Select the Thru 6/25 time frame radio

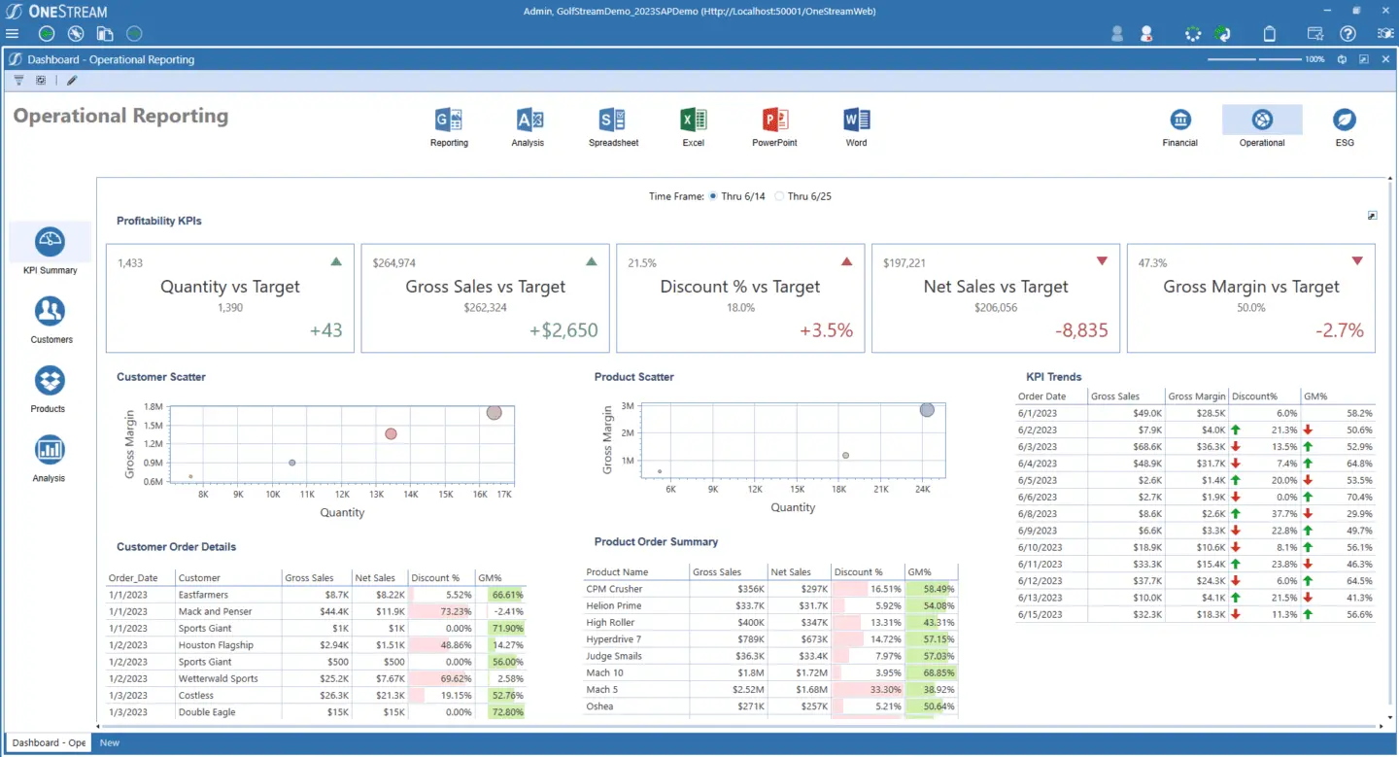[779, 196]
